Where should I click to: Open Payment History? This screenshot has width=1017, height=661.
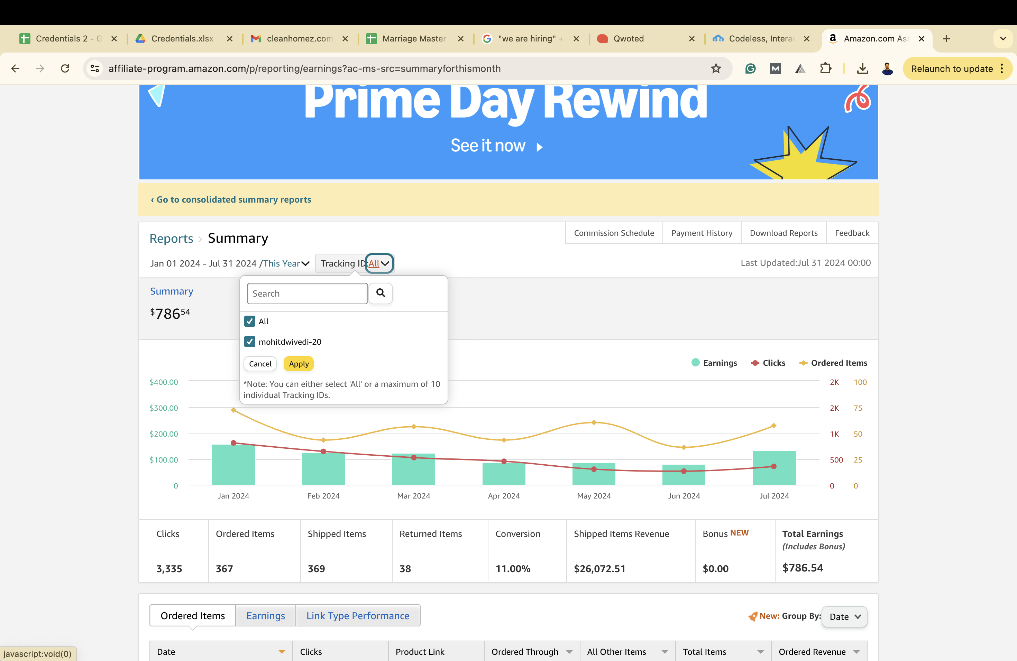point(702,233)
